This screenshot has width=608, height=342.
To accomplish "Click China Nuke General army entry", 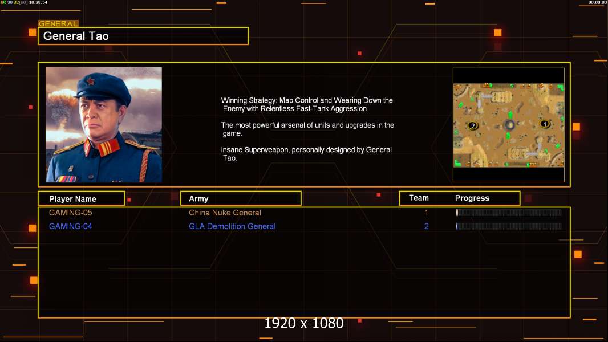I will click(x=225, y=213).
